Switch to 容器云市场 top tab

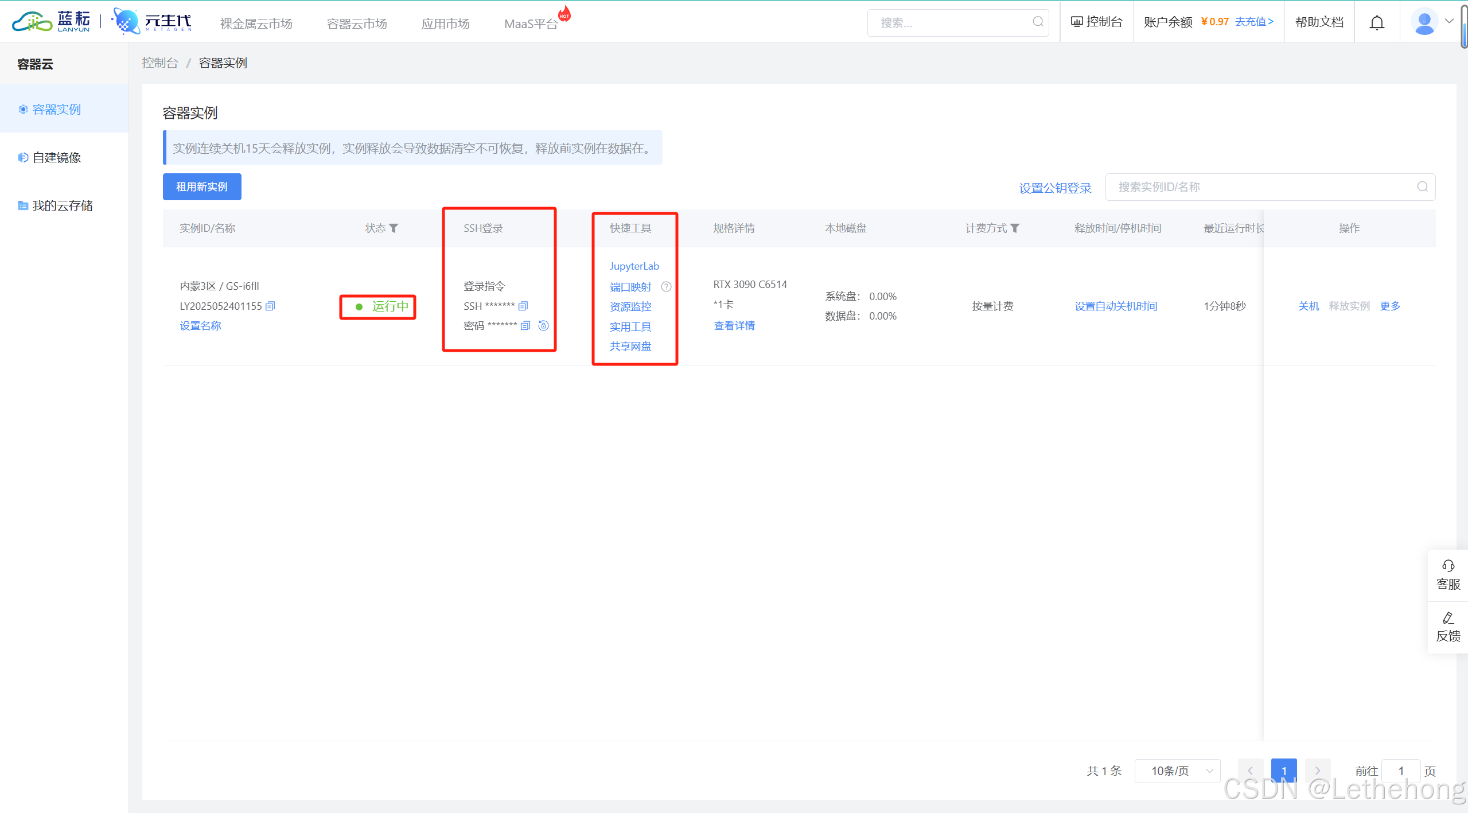click(x=356, y=24)
